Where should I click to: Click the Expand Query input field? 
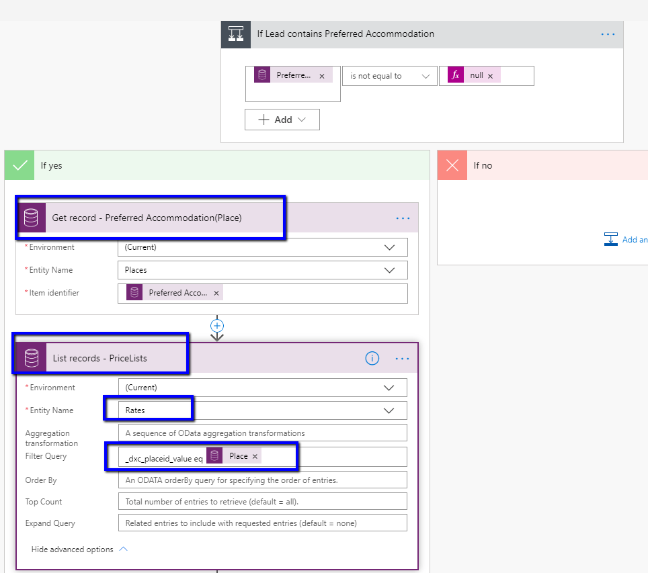coord(262,523)
